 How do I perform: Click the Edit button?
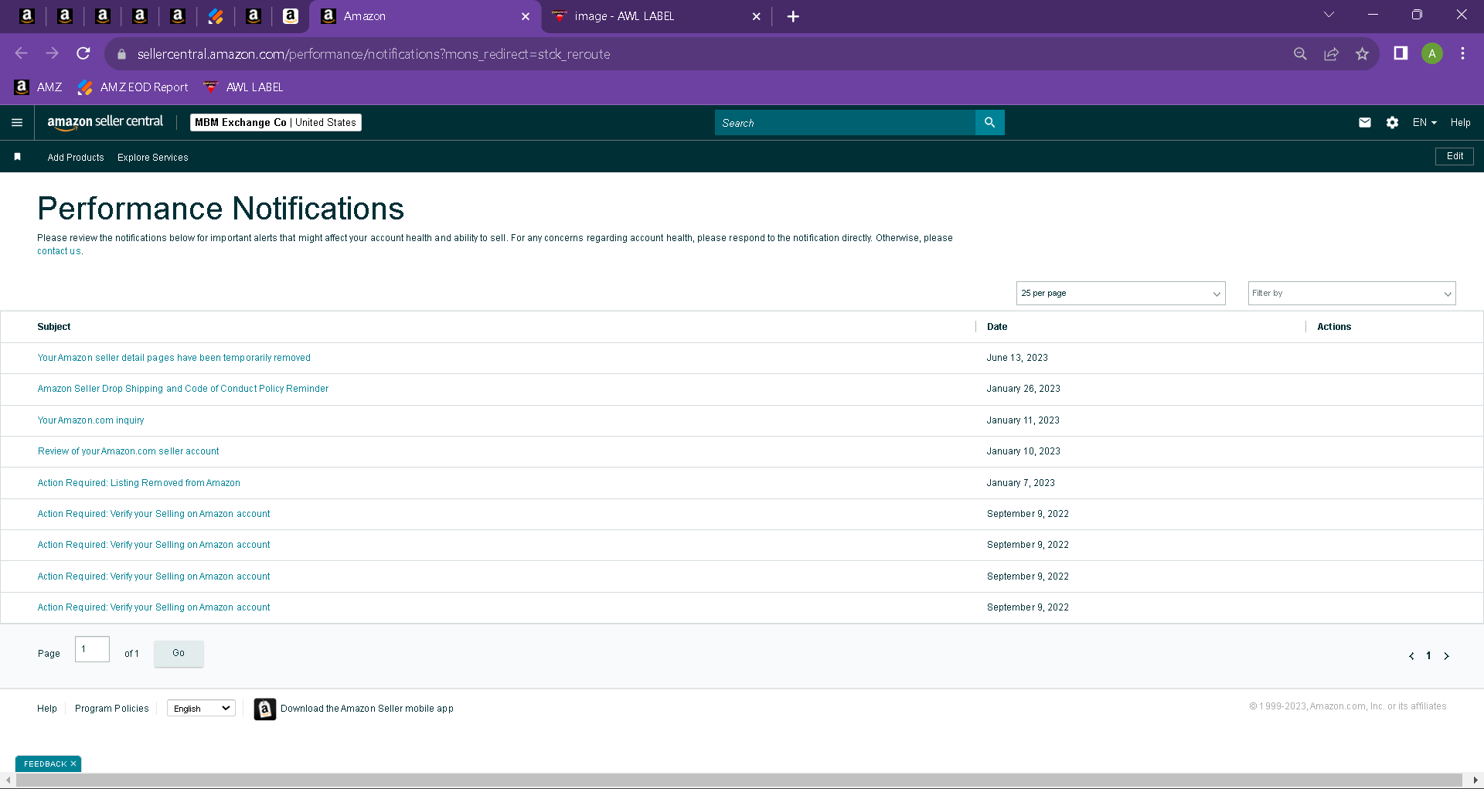(1455, 156)
